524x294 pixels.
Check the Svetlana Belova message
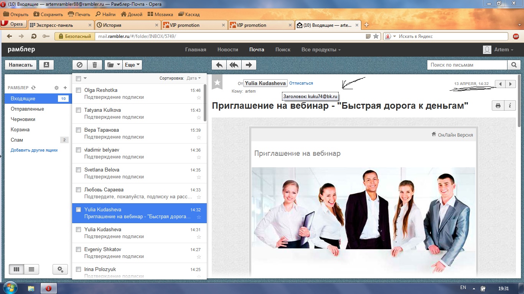click(78, 170)
